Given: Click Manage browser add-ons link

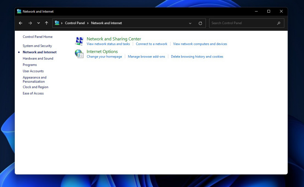Looking at the screenshot, I should (146, 57).
